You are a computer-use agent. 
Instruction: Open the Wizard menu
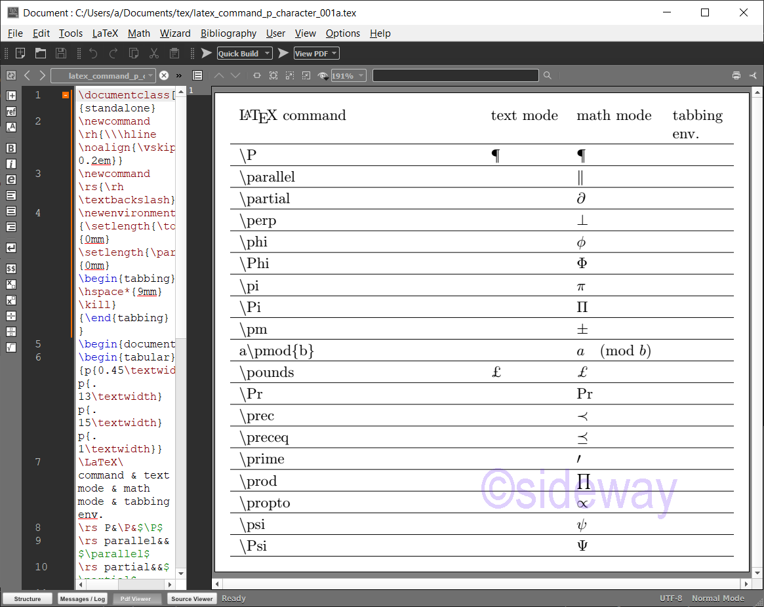tap(175, 33)
